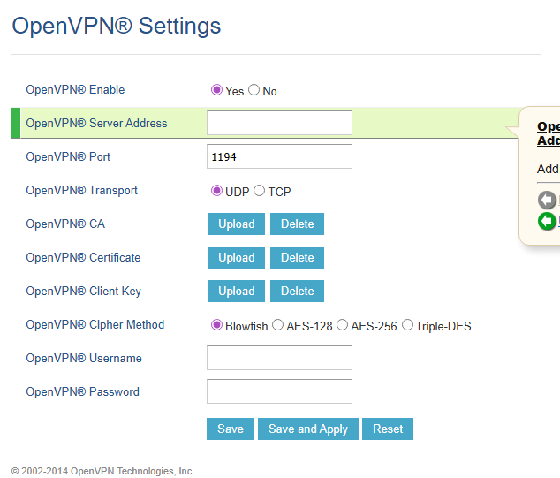
Task: Click the OpenVPN Username field
Action: pos(279,358)
